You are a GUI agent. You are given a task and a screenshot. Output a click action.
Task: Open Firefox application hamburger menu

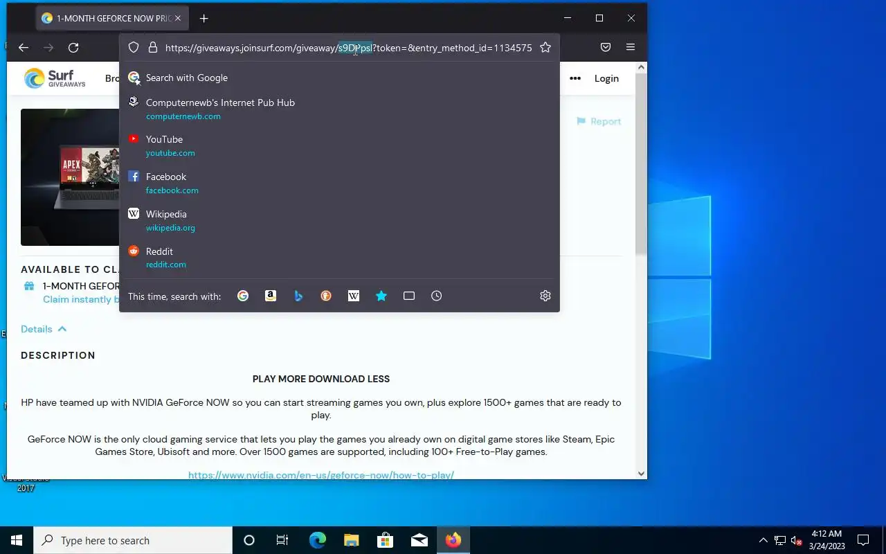[630, 47]
